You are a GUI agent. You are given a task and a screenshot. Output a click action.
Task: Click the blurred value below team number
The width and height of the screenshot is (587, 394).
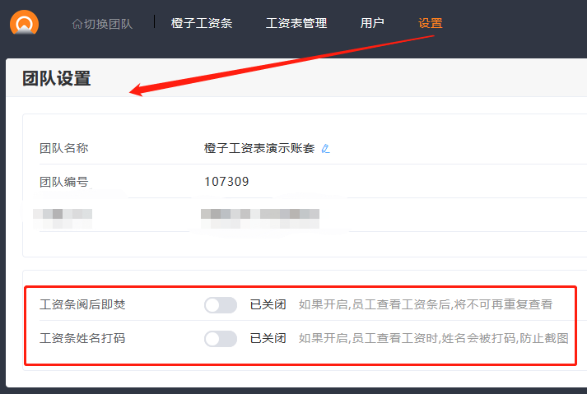click(x=259, y=216)
